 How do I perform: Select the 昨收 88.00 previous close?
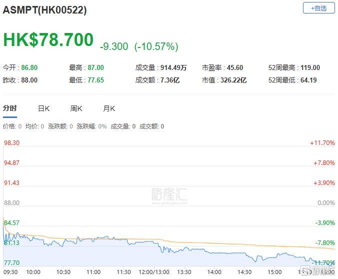[x=20, y=80]
